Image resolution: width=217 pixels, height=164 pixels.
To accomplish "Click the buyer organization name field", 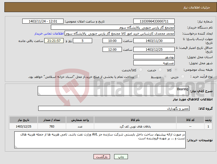I will click(x=113, y=27).
